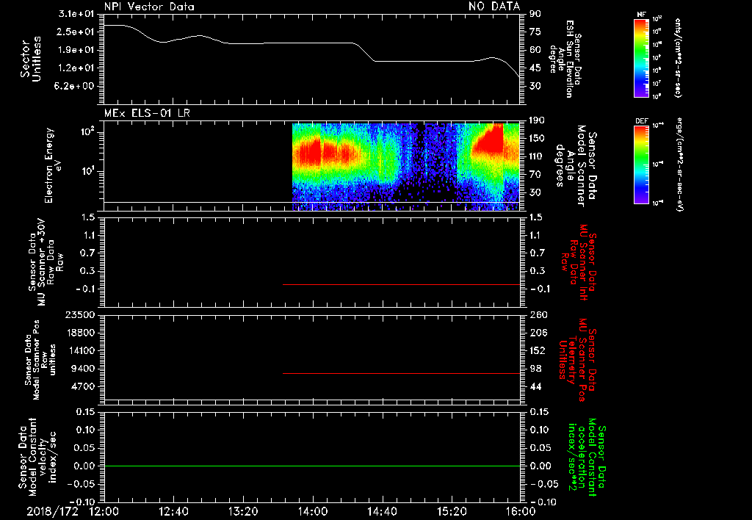The height and width of the screenshot is (520, 752).
Task: Select the "NPI Vector Data" panel title
Action: pos(149,6)
